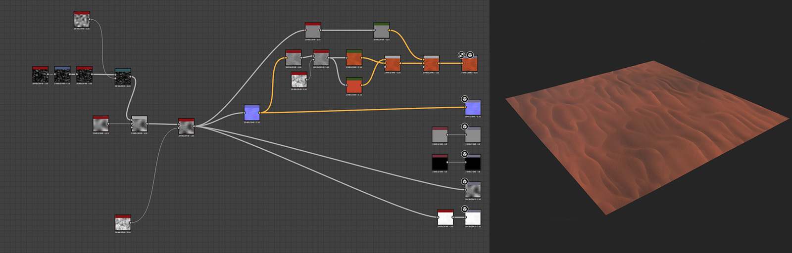Select the green-header flat red-orange node

click(354, 85)
